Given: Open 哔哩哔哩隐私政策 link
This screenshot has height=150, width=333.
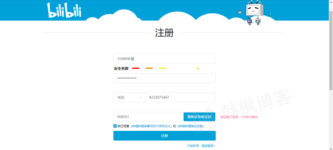Looking at the screenshot, I should coord(191,126).
